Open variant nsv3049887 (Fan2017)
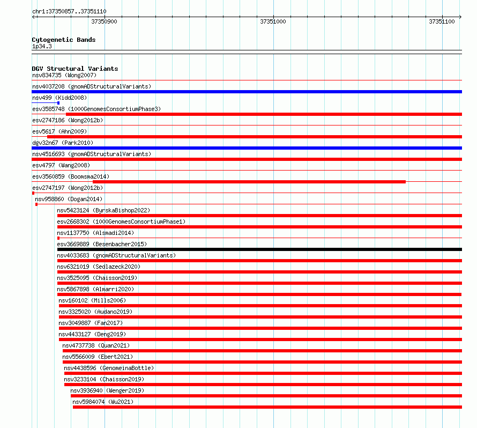Image resolution: width=477 pixels, height=428 pixels. (x=91, y=323)
